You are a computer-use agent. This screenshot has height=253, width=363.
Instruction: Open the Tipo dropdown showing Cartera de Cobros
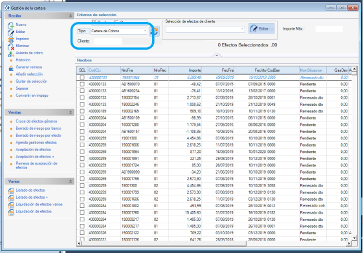[119, 31]
